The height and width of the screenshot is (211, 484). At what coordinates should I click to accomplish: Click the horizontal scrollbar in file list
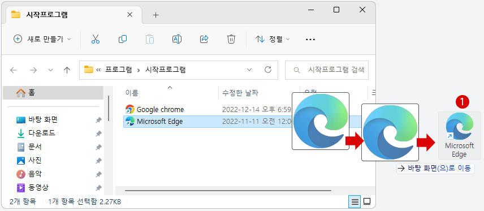(228, 191)
